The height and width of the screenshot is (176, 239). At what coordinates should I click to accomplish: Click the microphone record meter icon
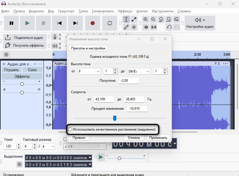(x=55, y=37)
